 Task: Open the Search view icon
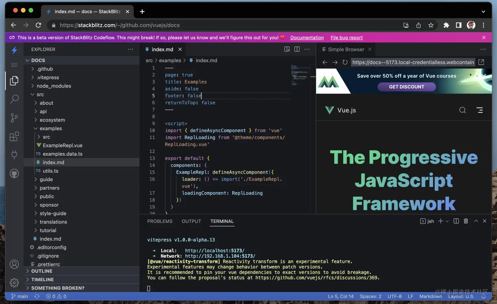tap(14, 99)
